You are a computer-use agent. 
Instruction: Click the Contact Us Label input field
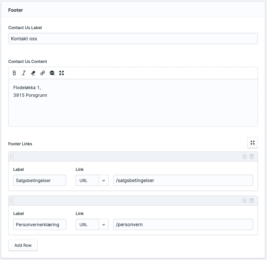click(x=133, y=39)
